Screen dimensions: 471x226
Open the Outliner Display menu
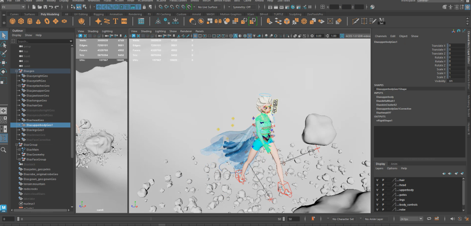17,35
